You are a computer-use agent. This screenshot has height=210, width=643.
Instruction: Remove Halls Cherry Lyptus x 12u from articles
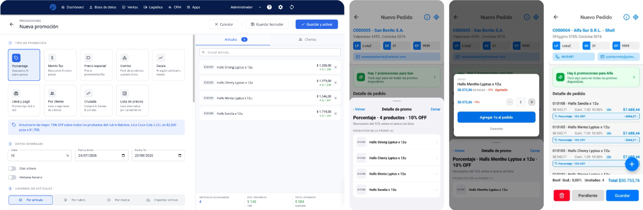336,82
